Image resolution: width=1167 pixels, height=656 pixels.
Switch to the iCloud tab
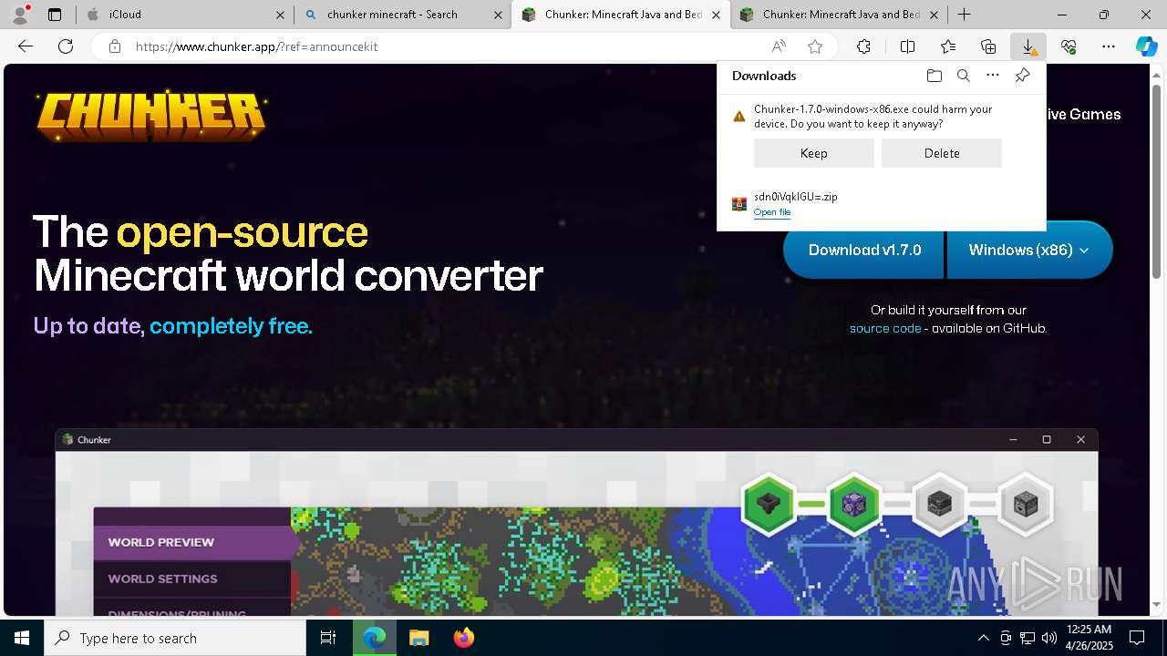pyautogui.click(x=185, y=15)
